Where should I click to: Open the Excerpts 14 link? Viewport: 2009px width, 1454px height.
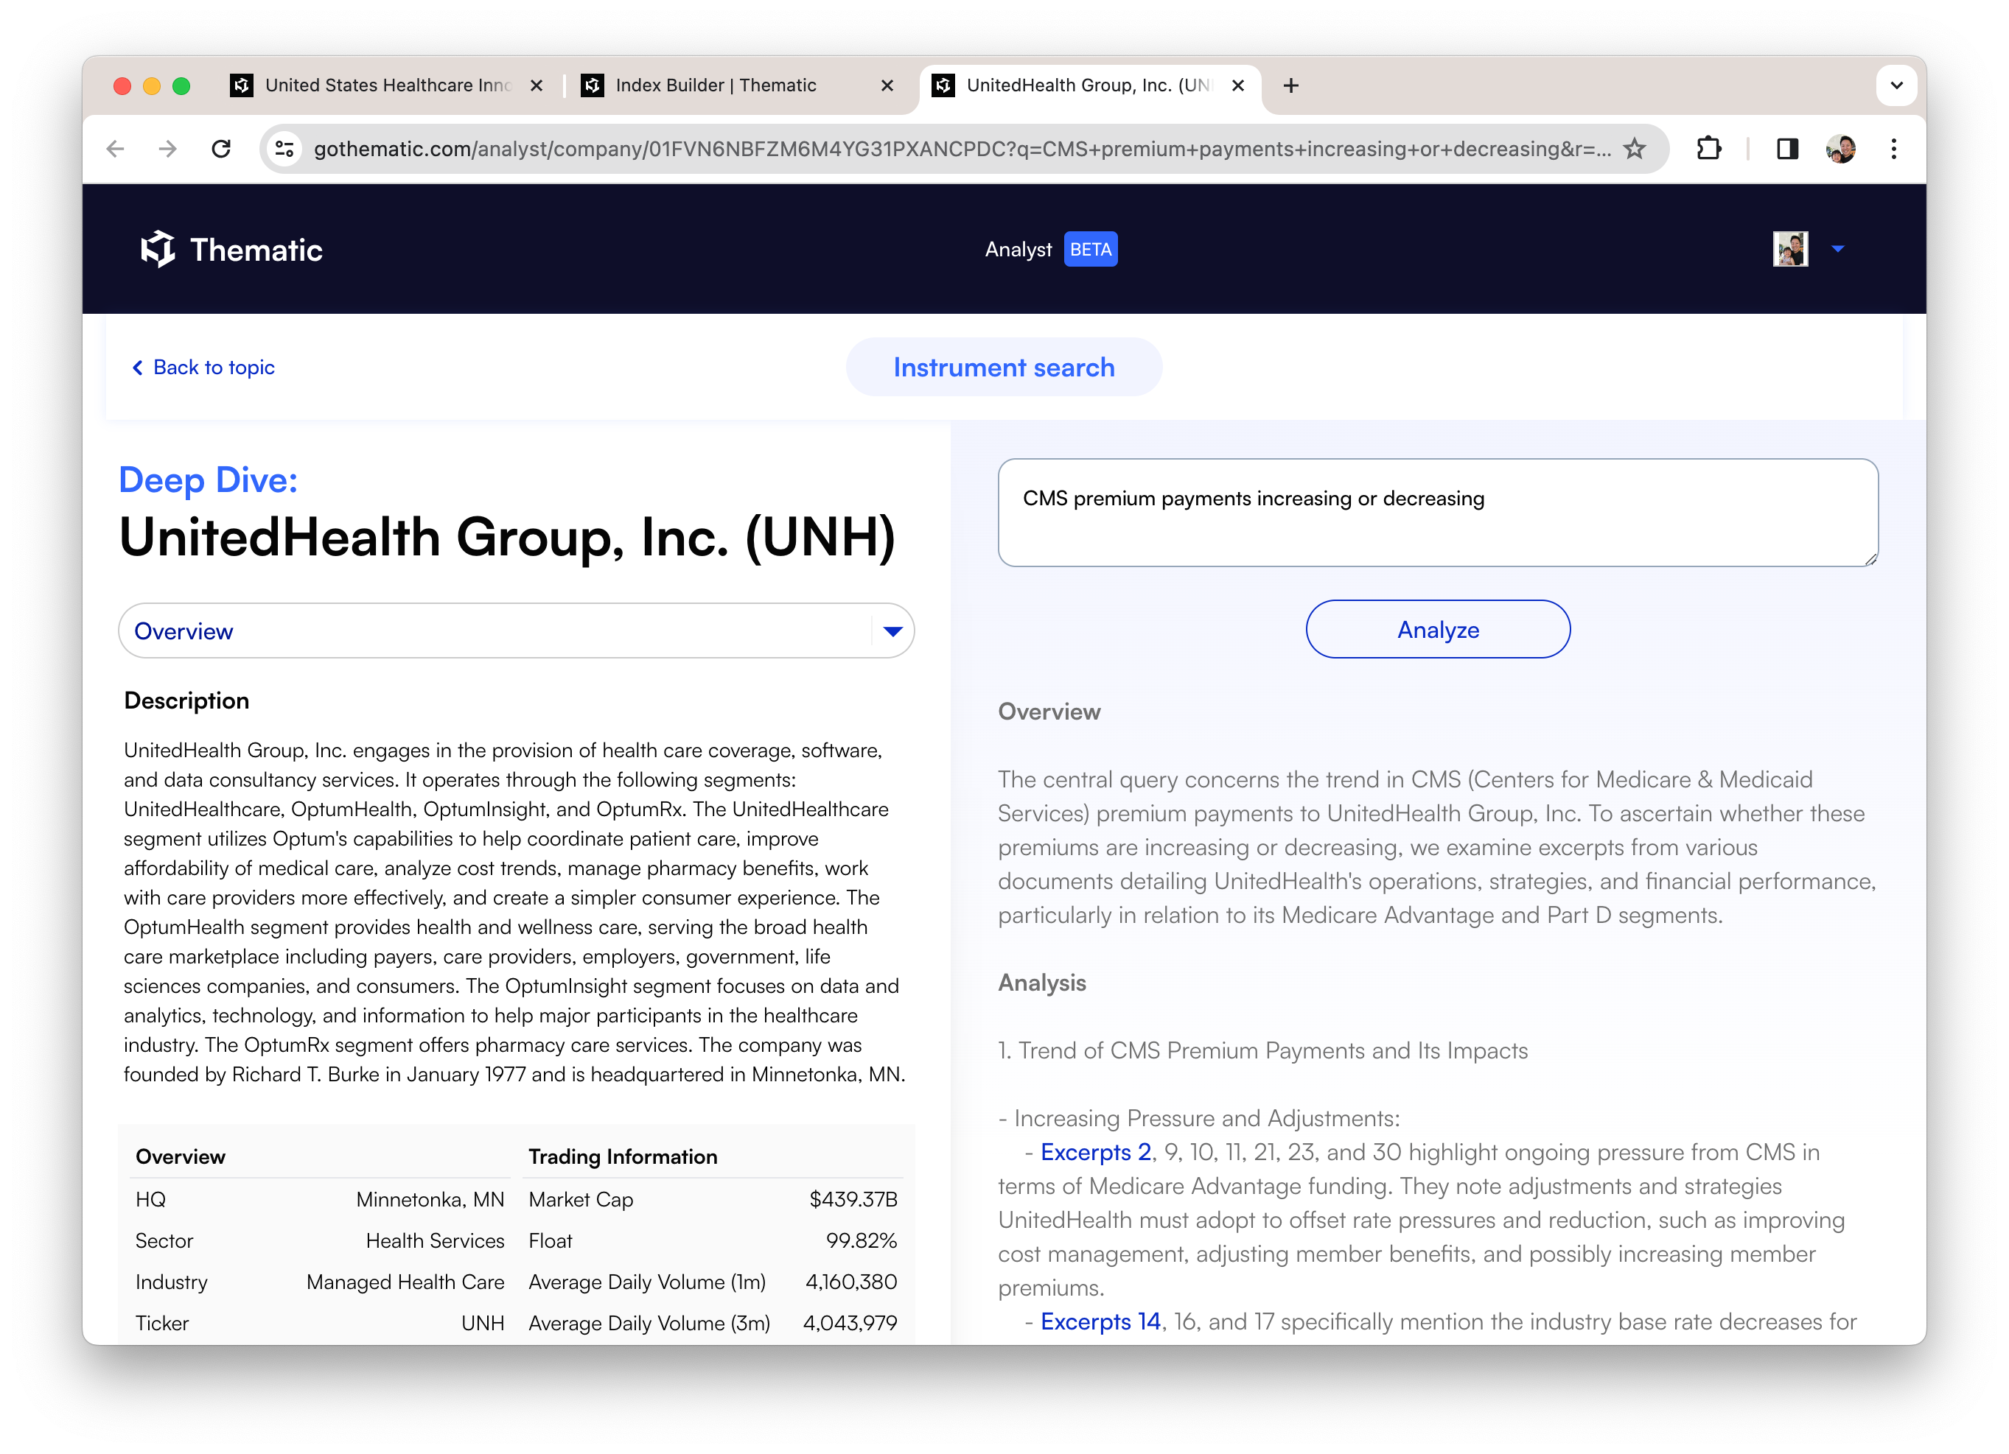[1100, 1321]
